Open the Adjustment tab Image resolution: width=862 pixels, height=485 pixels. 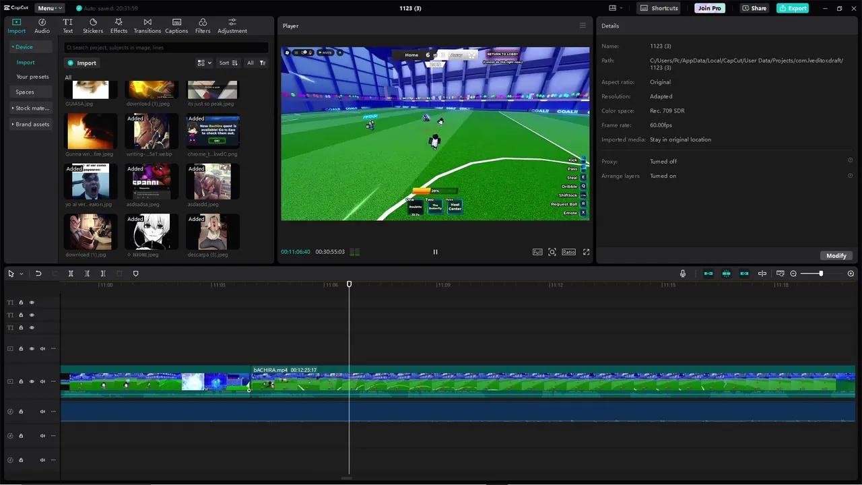pos(232,26)
